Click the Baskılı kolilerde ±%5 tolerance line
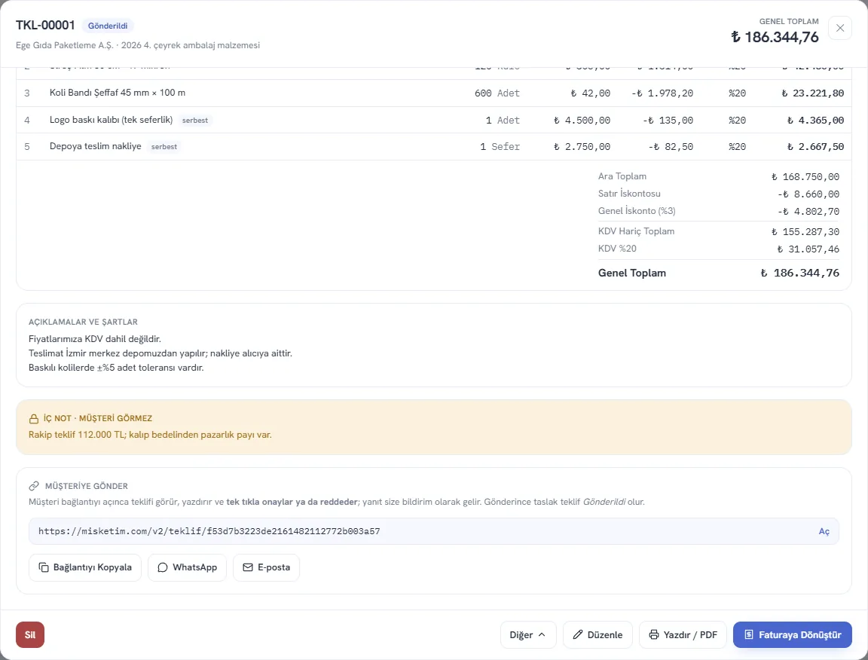 point(116,368)
